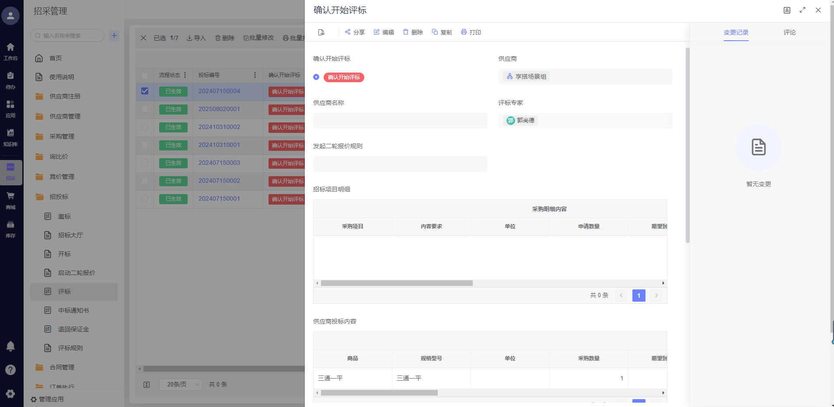
Task: Collapse the 招投标 folder in sidebar
Action: point(59,197)
